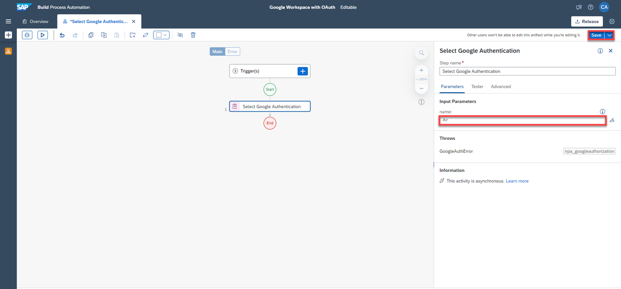Image resolution: width=621 pixels, height=289 pixels.
Task: Open the Tester tab
Action: 477,87
